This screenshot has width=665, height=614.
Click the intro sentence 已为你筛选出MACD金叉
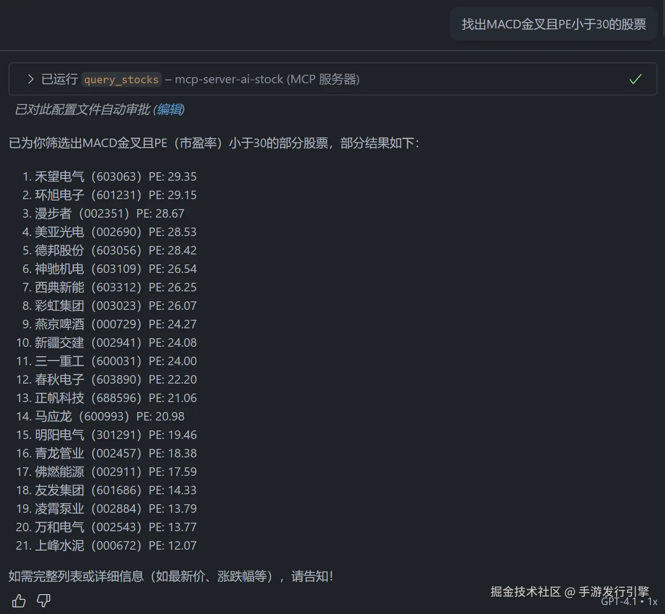214,143
